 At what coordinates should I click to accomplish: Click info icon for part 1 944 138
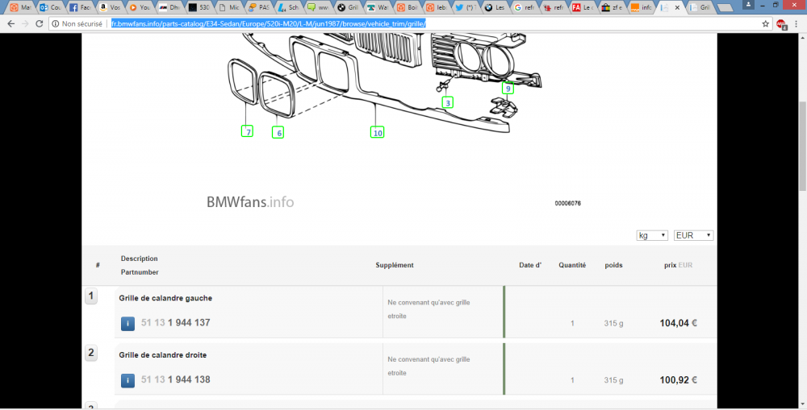coord(128,381)
